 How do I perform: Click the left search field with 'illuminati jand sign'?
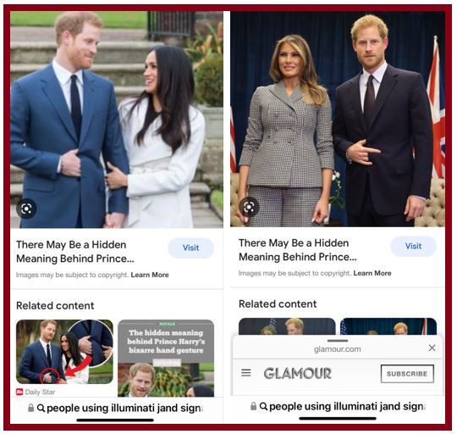pyautogui.click(x=117, y=408)
